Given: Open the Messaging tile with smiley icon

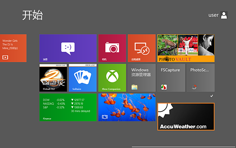Looking at the screenshot, I should (x=68, y=48).
